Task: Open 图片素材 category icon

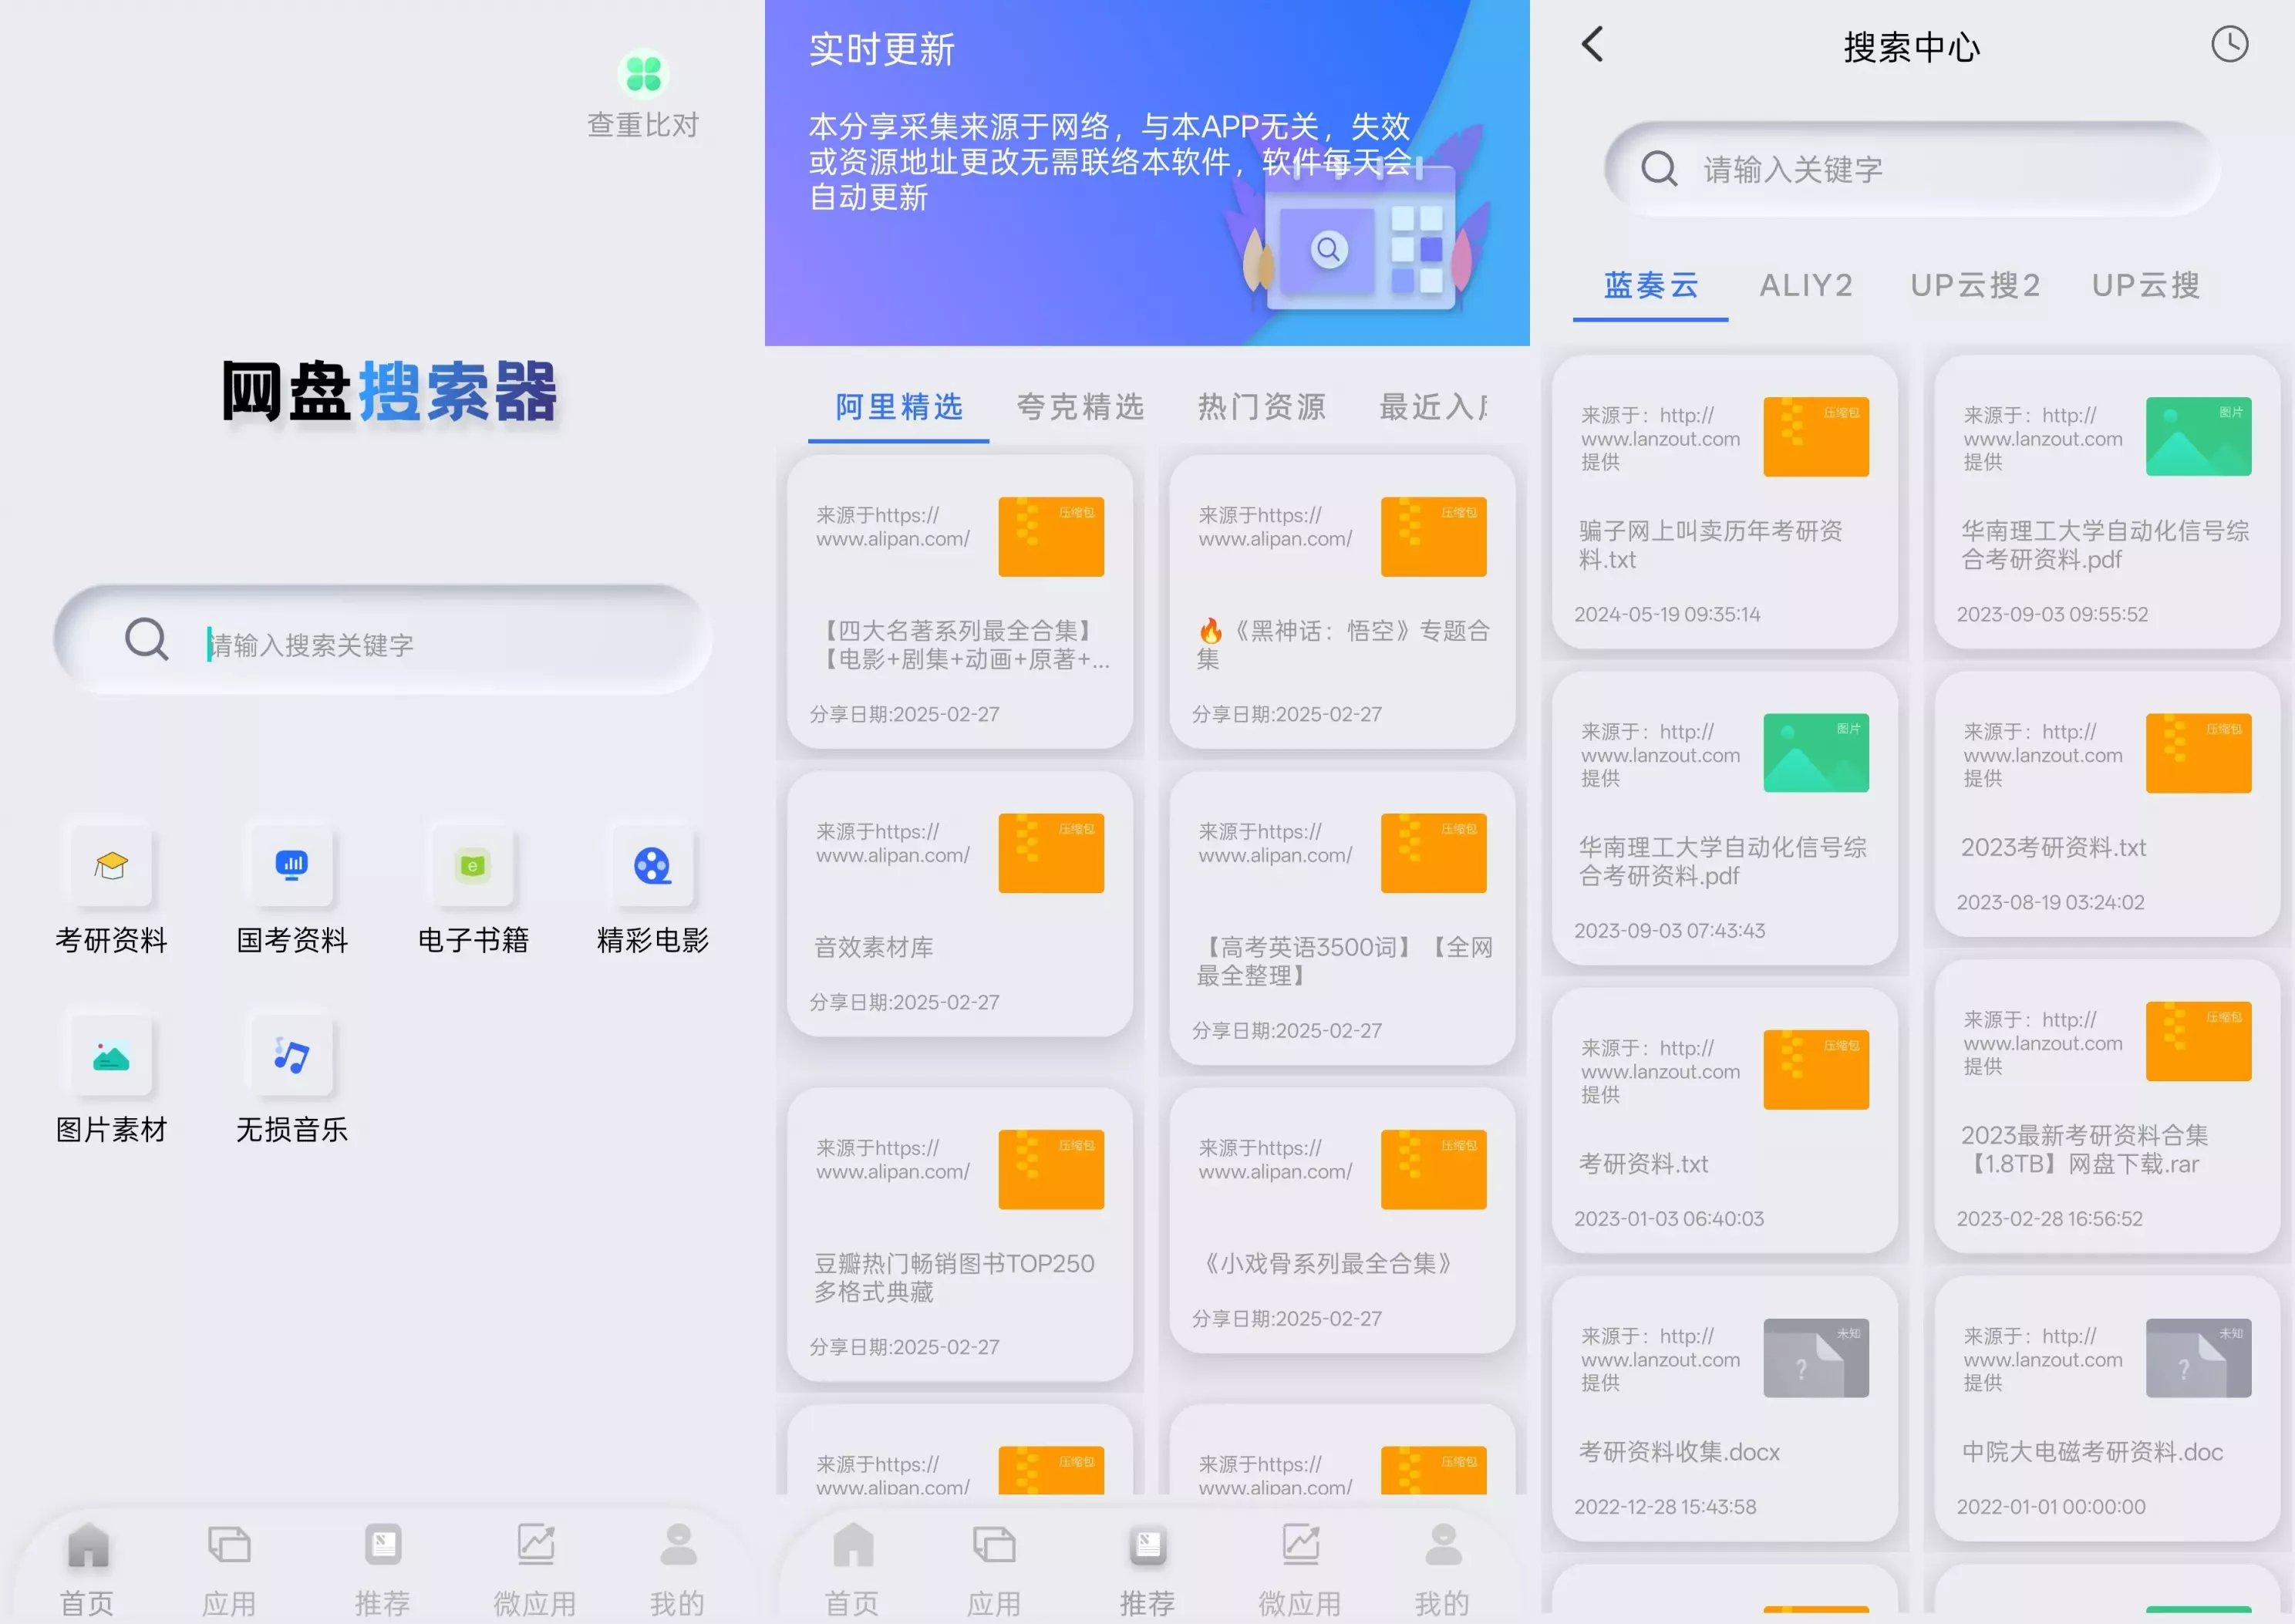Action: [x=111, y=1055]
